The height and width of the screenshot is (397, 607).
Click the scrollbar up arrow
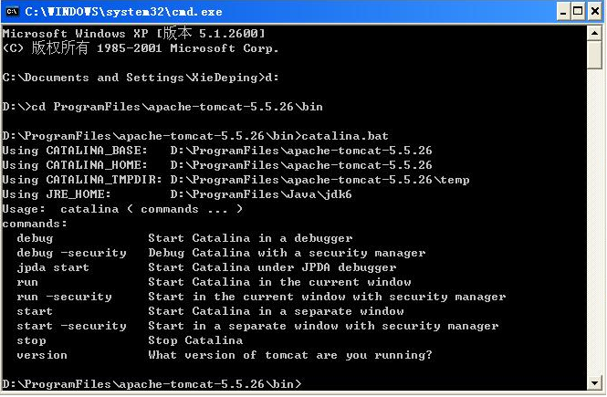[x=592, y=33]
